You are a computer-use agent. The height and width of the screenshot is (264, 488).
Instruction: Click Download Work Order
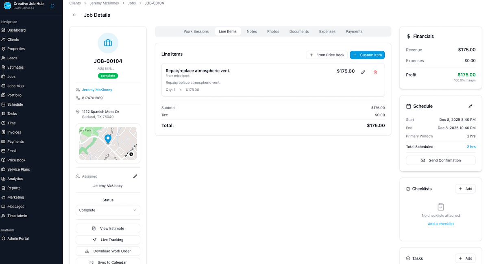107,251
